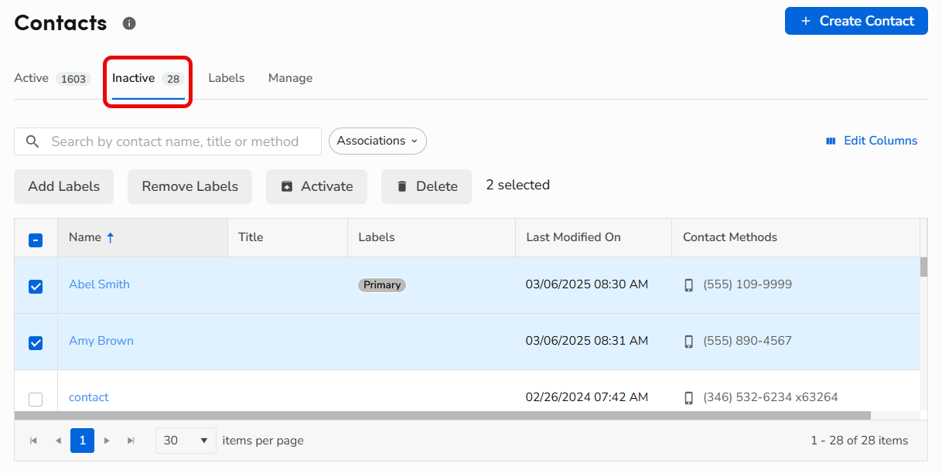Click the phone icon for (555) 109-9999
The height and width of the screenshot is (473, 942).
689,285
